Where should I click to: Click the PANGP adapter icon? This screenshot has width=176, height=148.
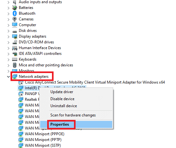[21, 94]
